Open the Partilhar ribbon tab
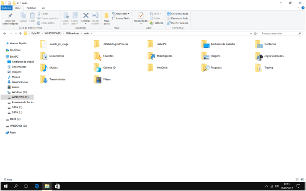 click(31, 8)
